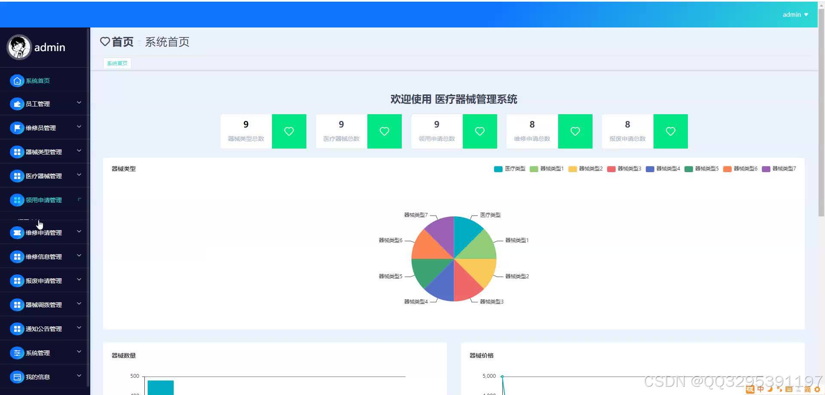825x395 pixels.
Task: Expand the 器械类型管理 chevron
Action: [x=79, y=151]
